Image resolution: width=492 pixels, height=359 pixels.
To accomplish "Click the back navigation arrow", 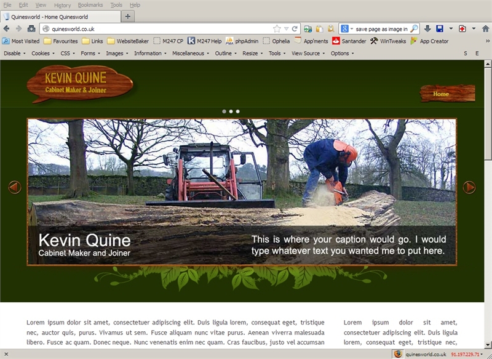I will [x=7, y=29].
